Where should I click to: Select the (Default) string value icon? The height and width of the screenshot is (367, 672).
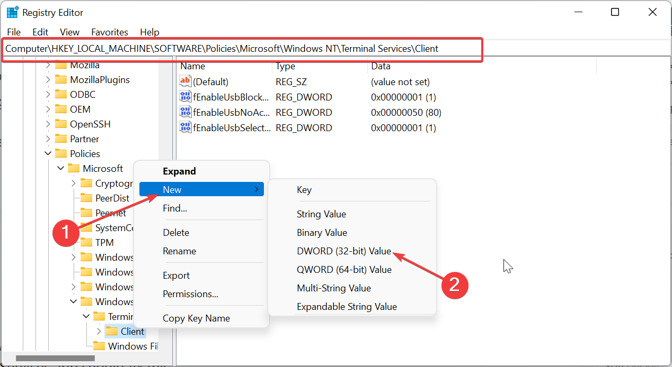coord(185,81)
